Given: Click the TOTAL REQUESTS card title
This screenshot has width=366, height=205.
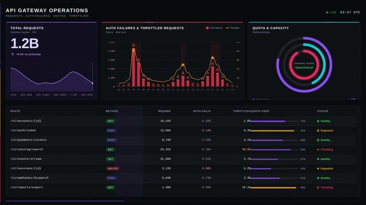Looking at the screenshot, I should [27, 28].
